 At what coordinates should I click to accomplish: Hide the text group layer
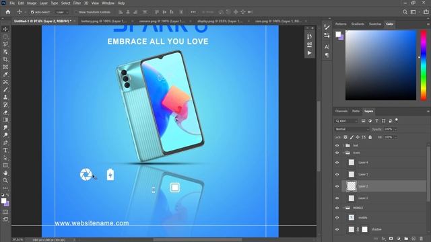[x=337, y=145]
